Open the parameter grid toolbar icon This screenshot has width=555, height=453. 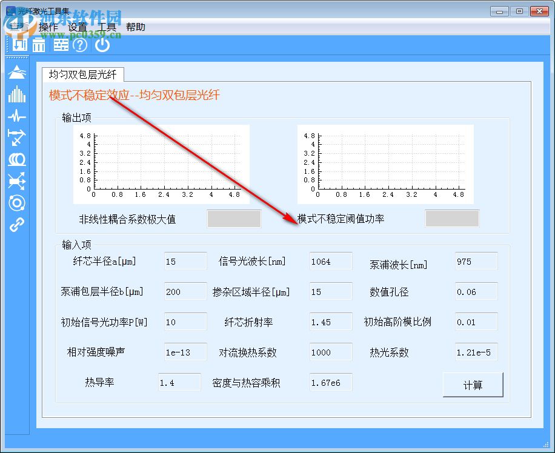tap(61, 44)
